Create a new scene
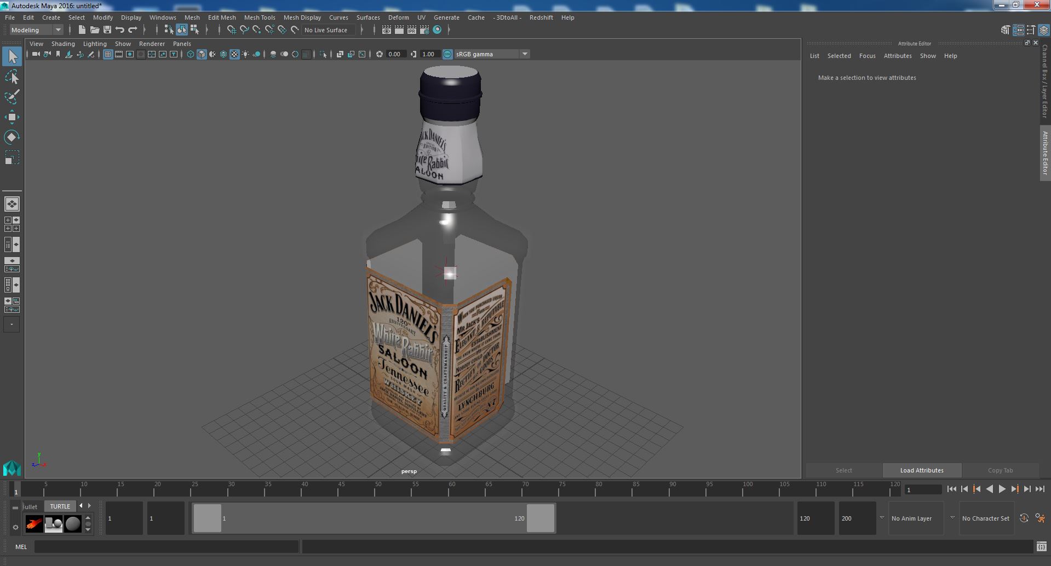The image size is (1051, 566). click(x=82, y=30)
